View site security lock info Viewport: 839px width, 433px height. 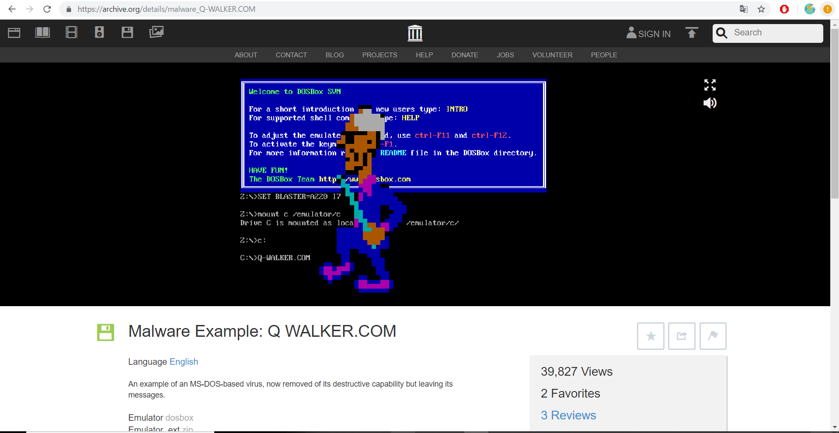[x=69, y=9]
